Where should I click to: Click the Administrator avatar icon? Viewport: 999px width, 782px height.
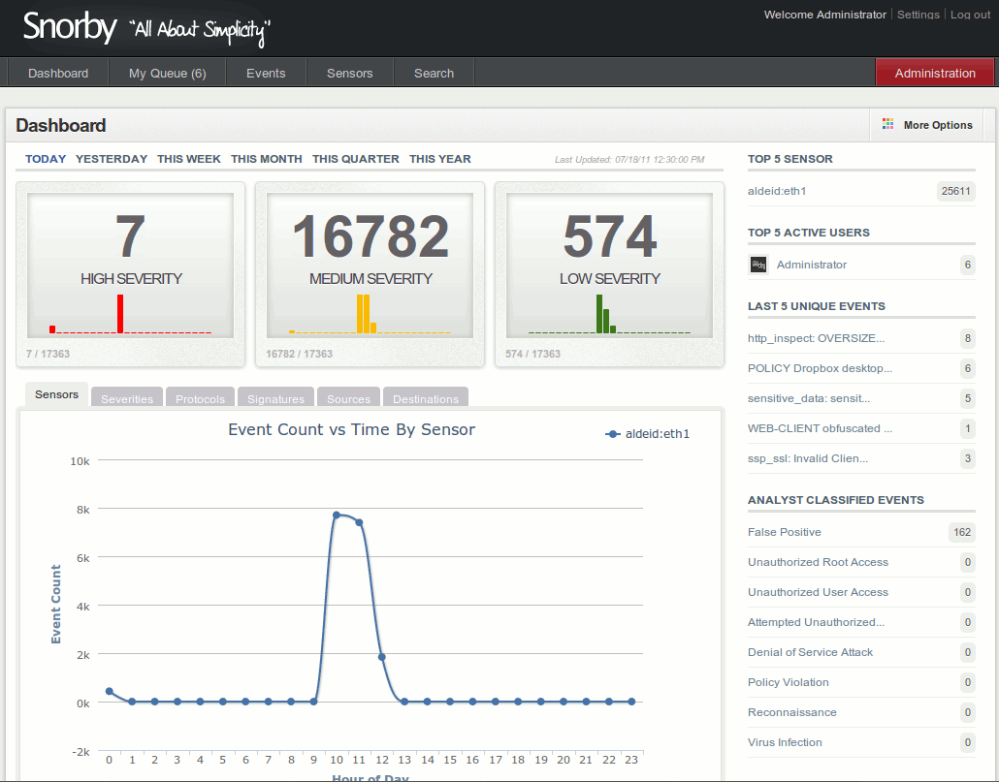tap(758, 265)
